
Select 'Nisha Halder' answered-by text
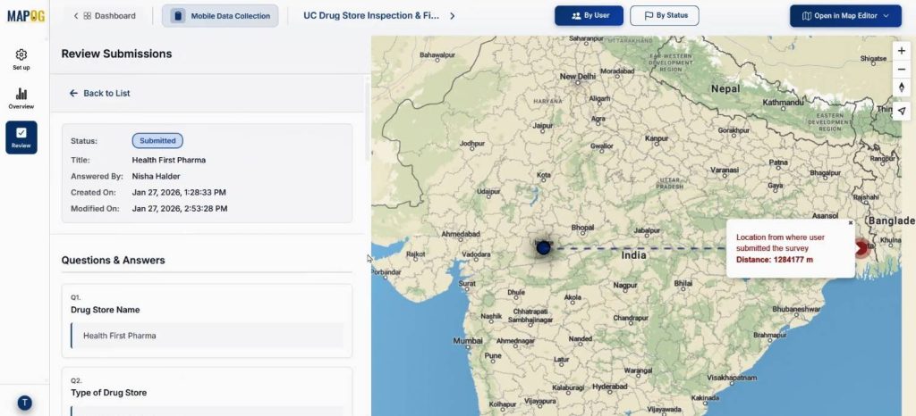point(156,176)
